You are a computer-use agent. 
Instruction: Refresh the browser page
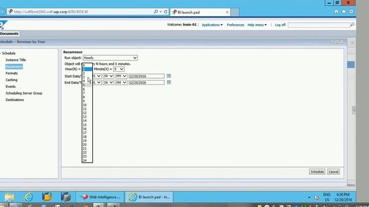(165, 11)
